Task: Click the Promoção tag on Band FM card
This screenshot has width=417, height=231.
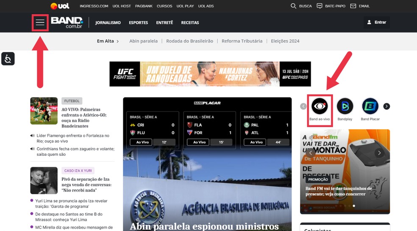Action: coord(318,179)
